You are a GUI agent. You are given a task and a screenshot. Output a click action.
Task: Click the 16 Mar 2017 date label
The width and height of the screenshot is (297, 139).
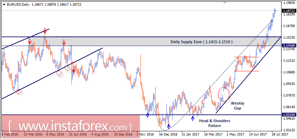click(x=213, y=134)
